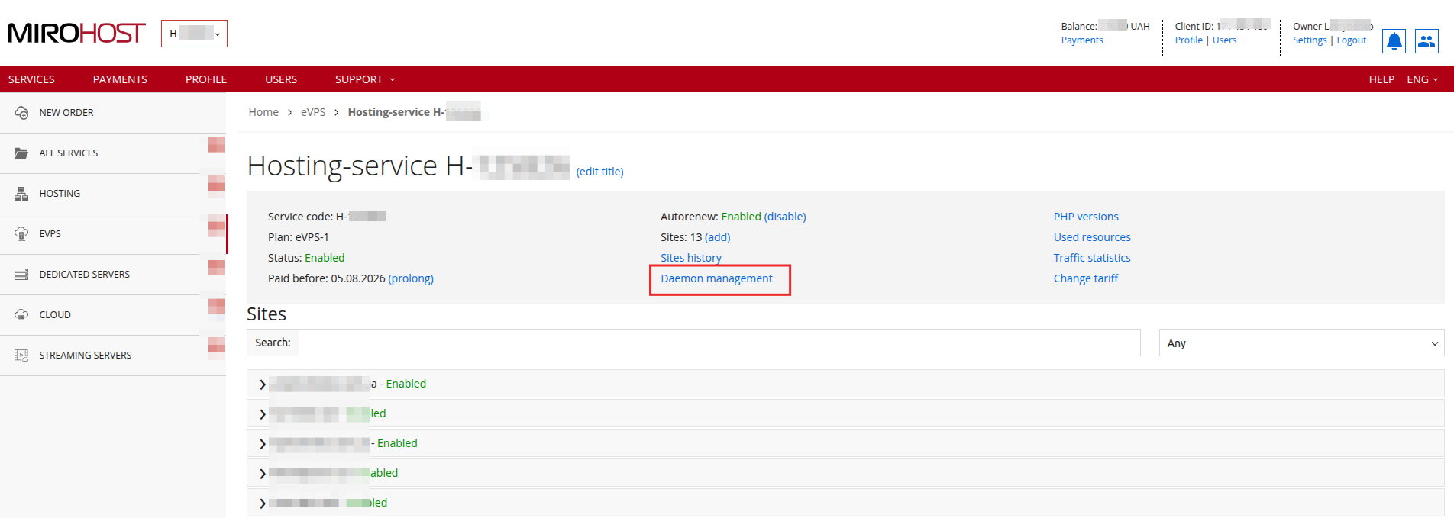Click the notification bell icon

coord(1394,41)
